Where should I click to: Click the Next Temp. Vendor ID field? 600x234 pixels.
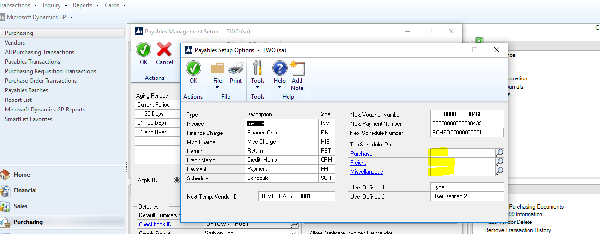click(x=297, y=196)
